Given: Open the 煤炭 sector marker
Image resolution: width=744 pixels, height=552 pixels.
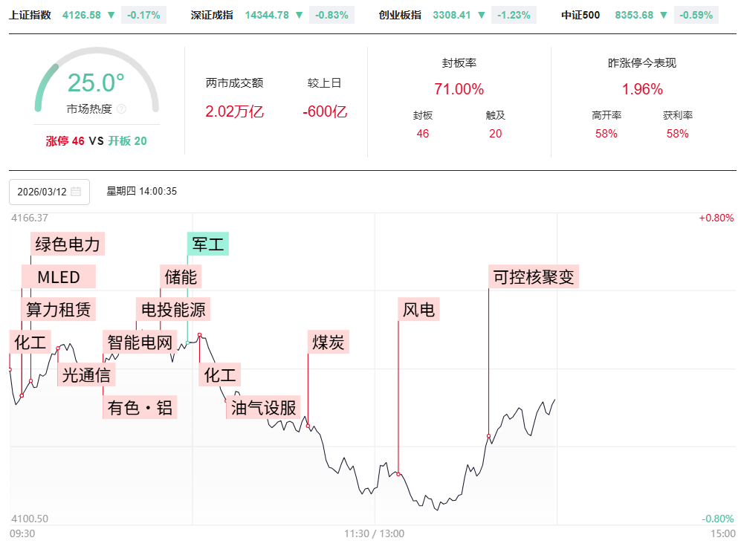Looking at the screenshot, I should coord(328,342).
